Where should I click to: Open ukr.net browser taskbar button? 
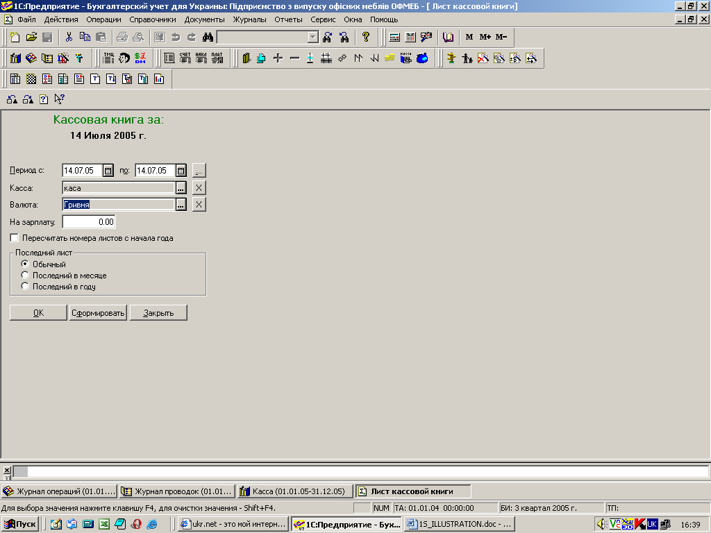click(233, 525)
